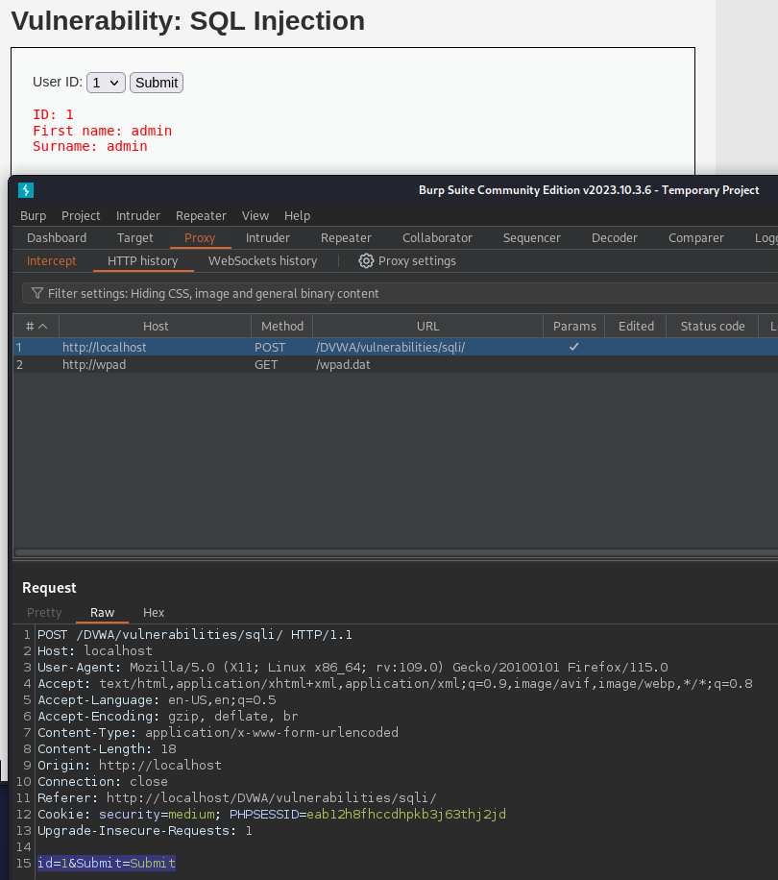
Task: Click the PHPSESSID cookie value
Action: 406,815
